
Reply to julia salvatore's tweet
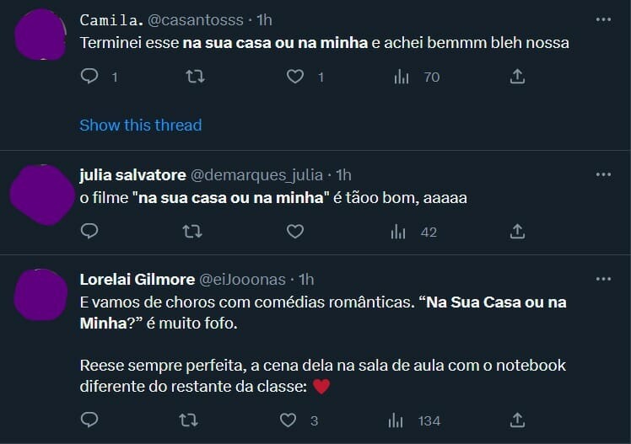pyautogui.click(x=89, y=231)
